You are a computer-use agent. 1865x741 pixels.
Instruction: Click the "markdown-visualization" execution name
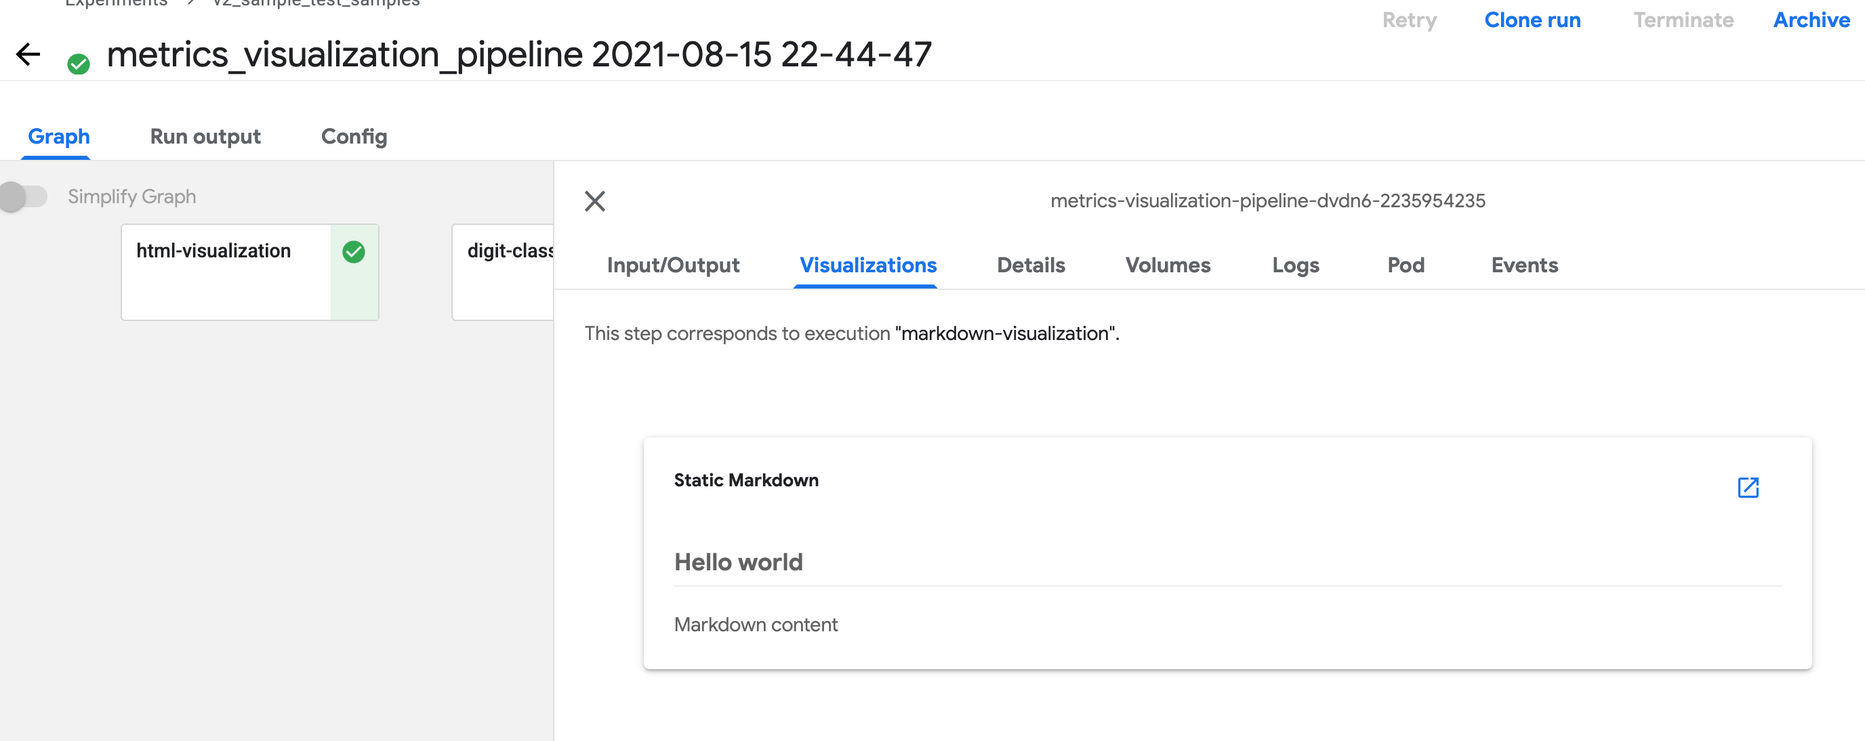tap(1005, 334)
